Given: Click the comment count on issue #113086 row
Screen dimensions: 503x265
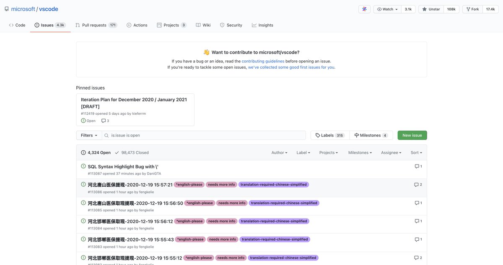Looking at the screenshot, I should click(x=421, y=185).
